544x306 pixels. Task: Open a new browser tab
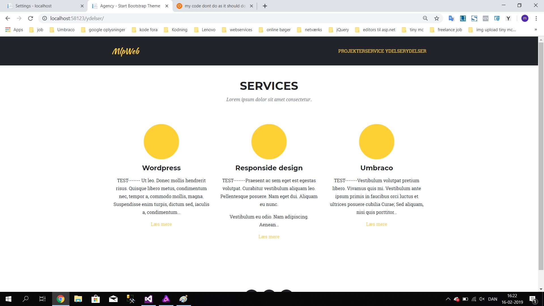coord(265,6)
